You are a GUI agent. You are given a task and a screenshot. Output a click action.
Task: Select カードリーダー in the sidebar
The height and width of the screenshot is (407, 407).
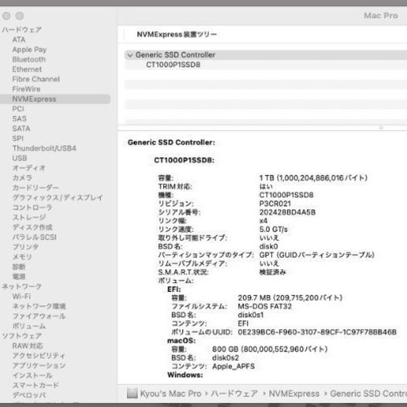click(36, 188)
